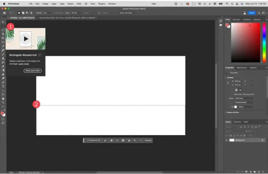Choose portrait canvas orientation

click(x=236, y=90)
